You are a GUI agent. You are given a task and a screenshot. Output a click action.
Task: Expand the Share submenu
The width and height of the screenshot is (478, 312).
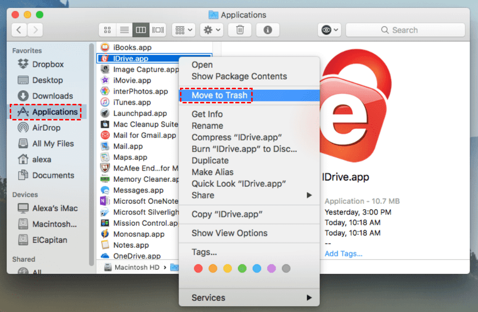tap(249, 195)
